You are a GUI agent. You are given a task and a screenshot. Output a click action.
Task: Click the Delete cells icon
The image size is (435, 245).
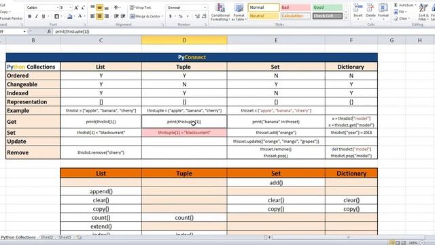pyautogui.click(x=370, y=7)
